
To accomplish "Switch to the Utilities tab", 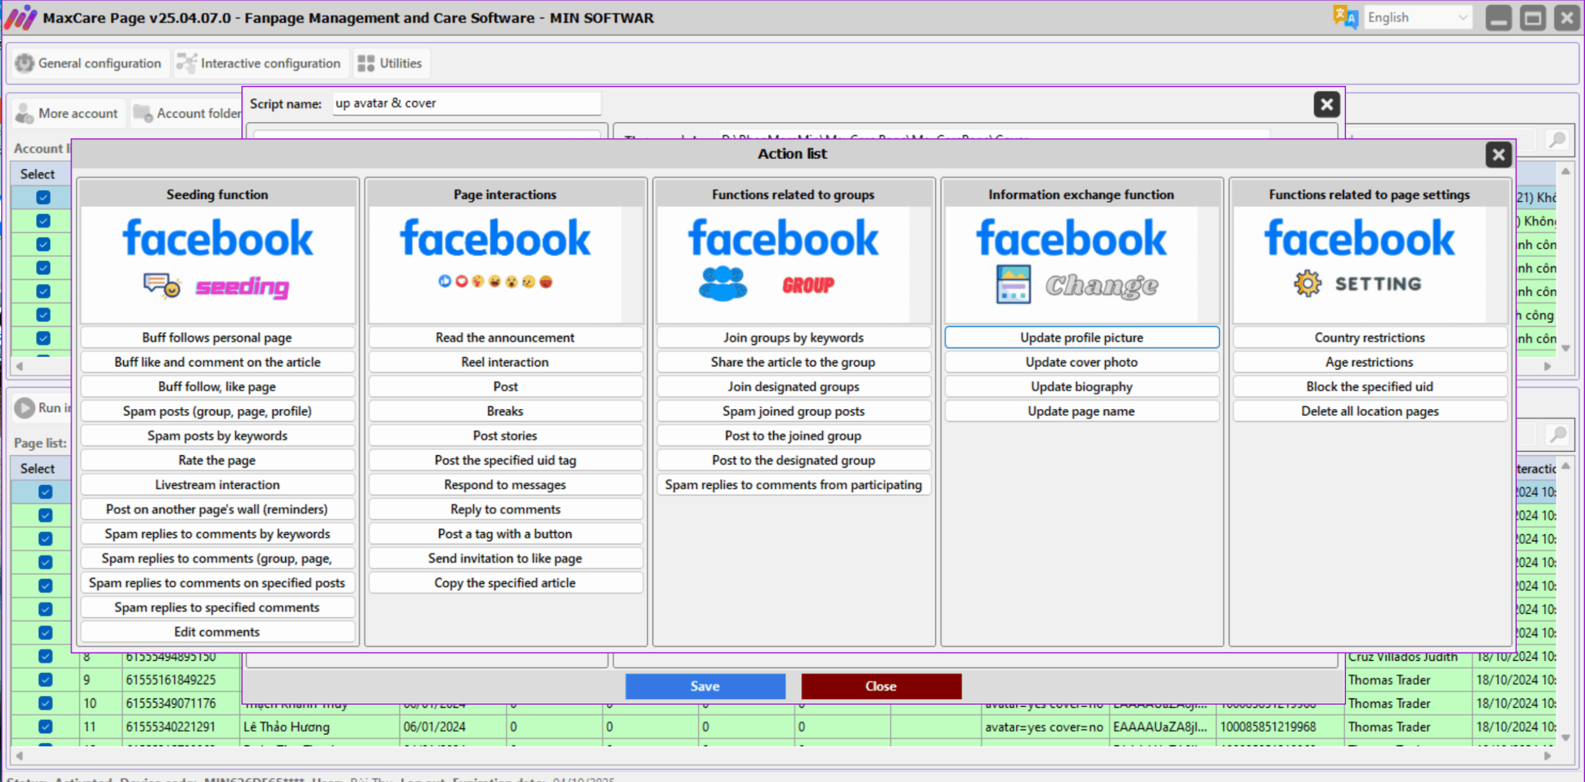I will [x=391, y=62].
